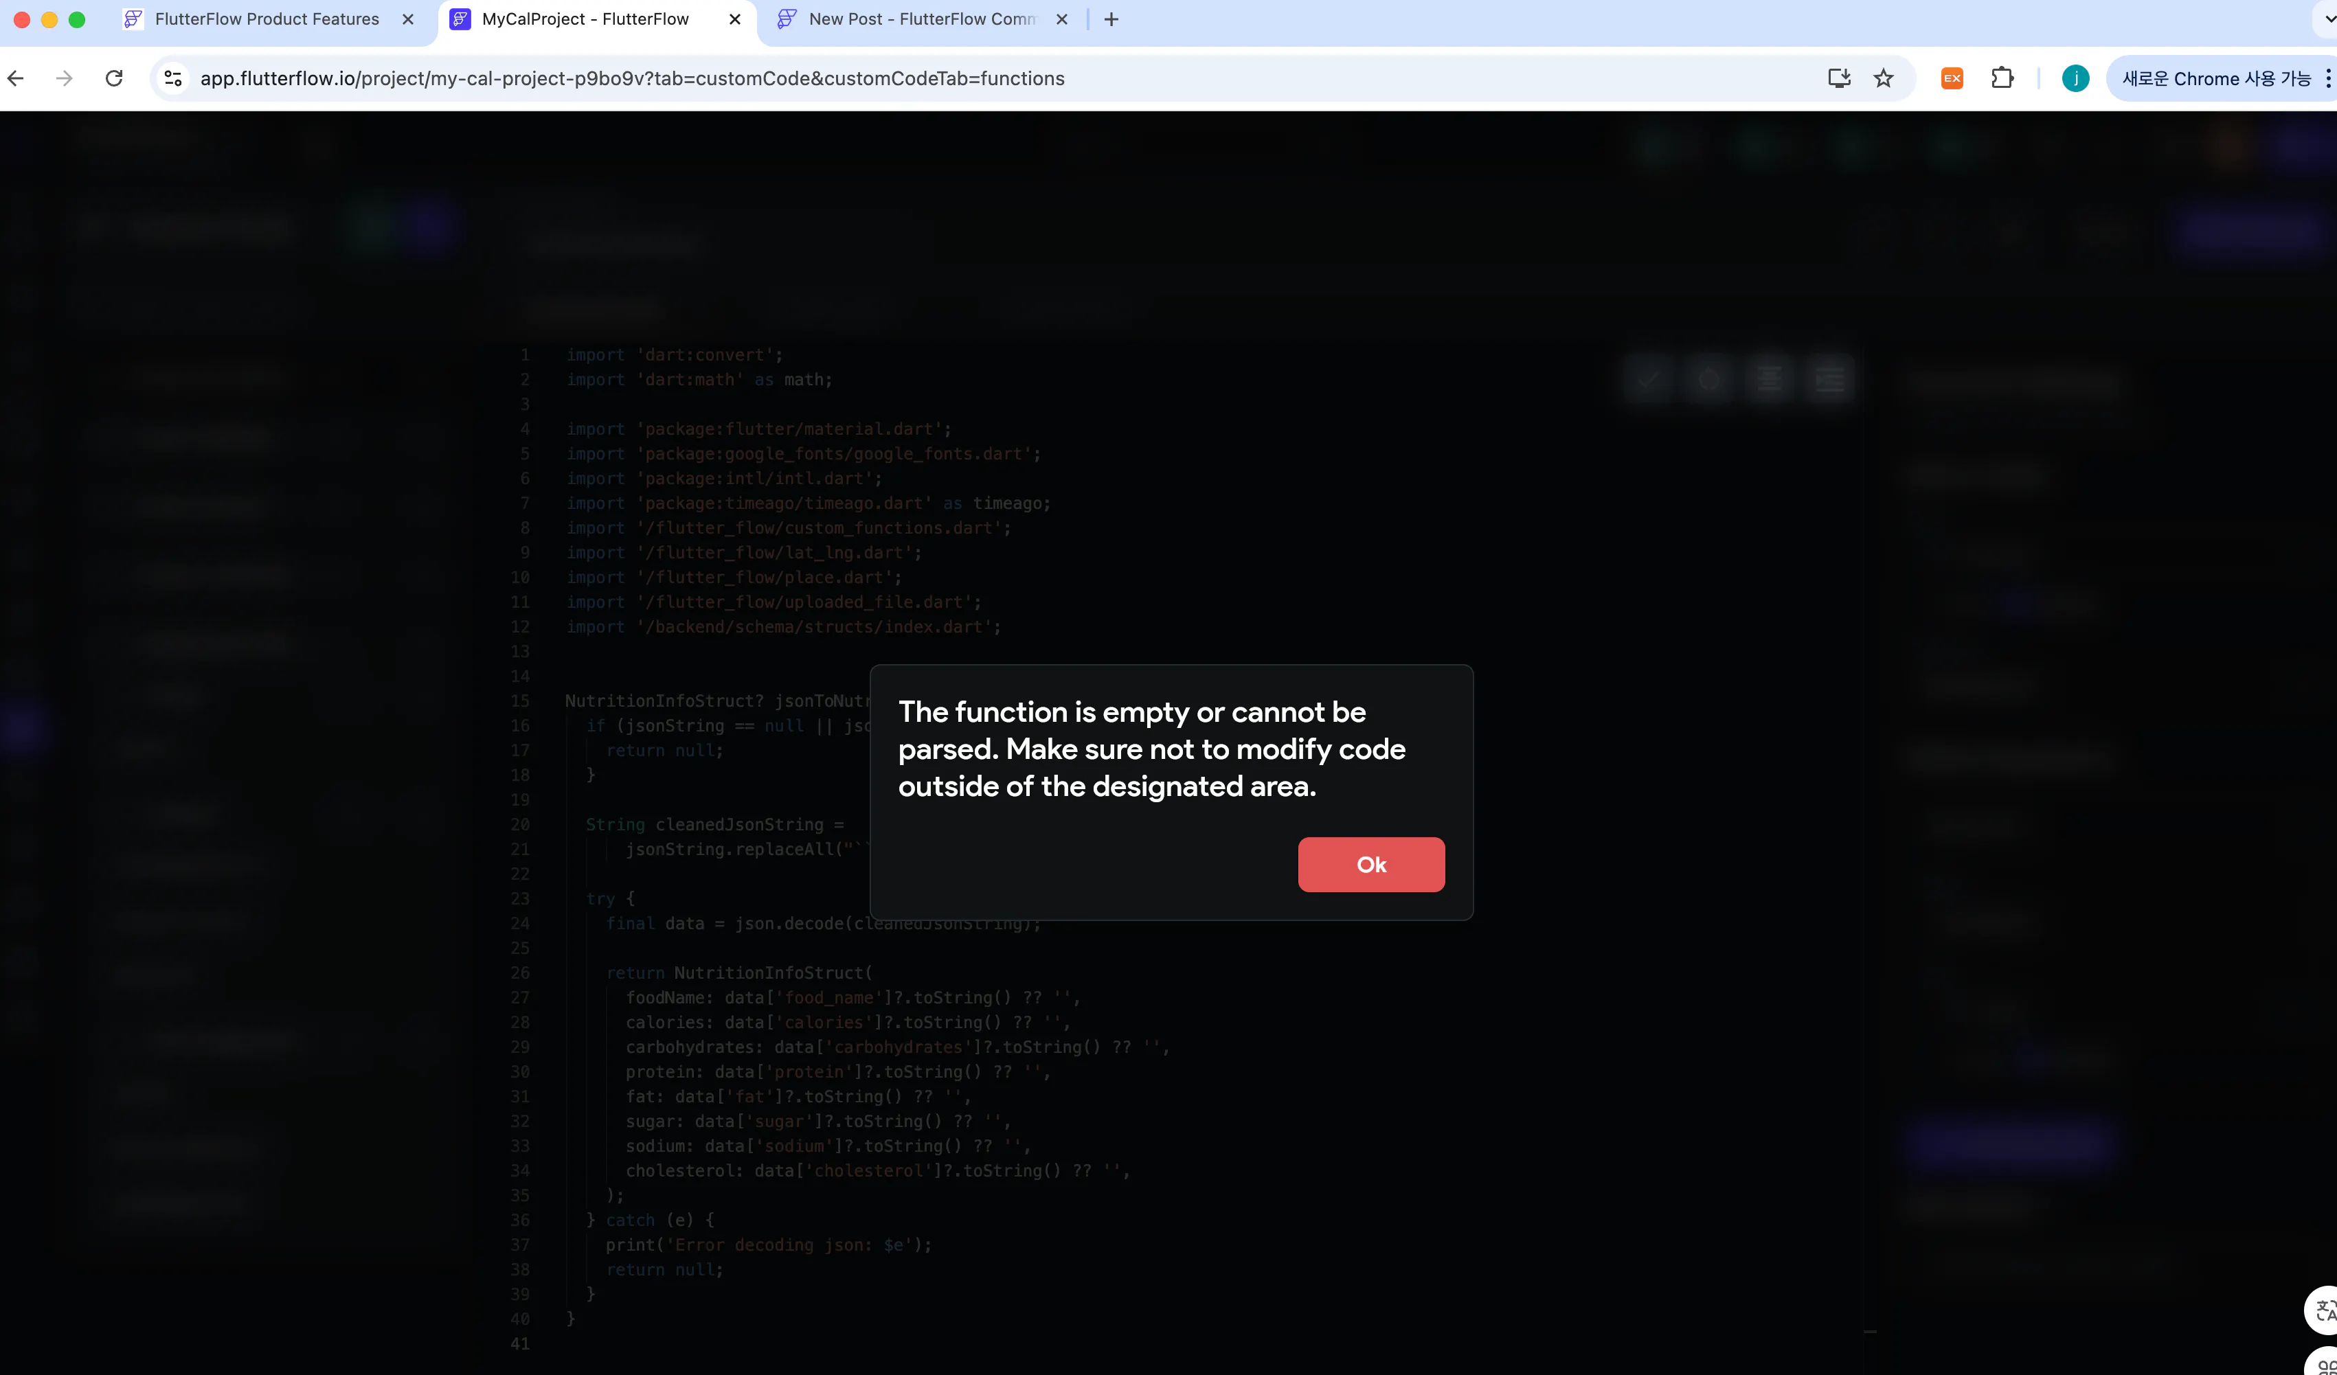The image size is (2337, 1375).
Task: Click the 'cholesterol: data' code line
Action: click(x=878, y=1171)
